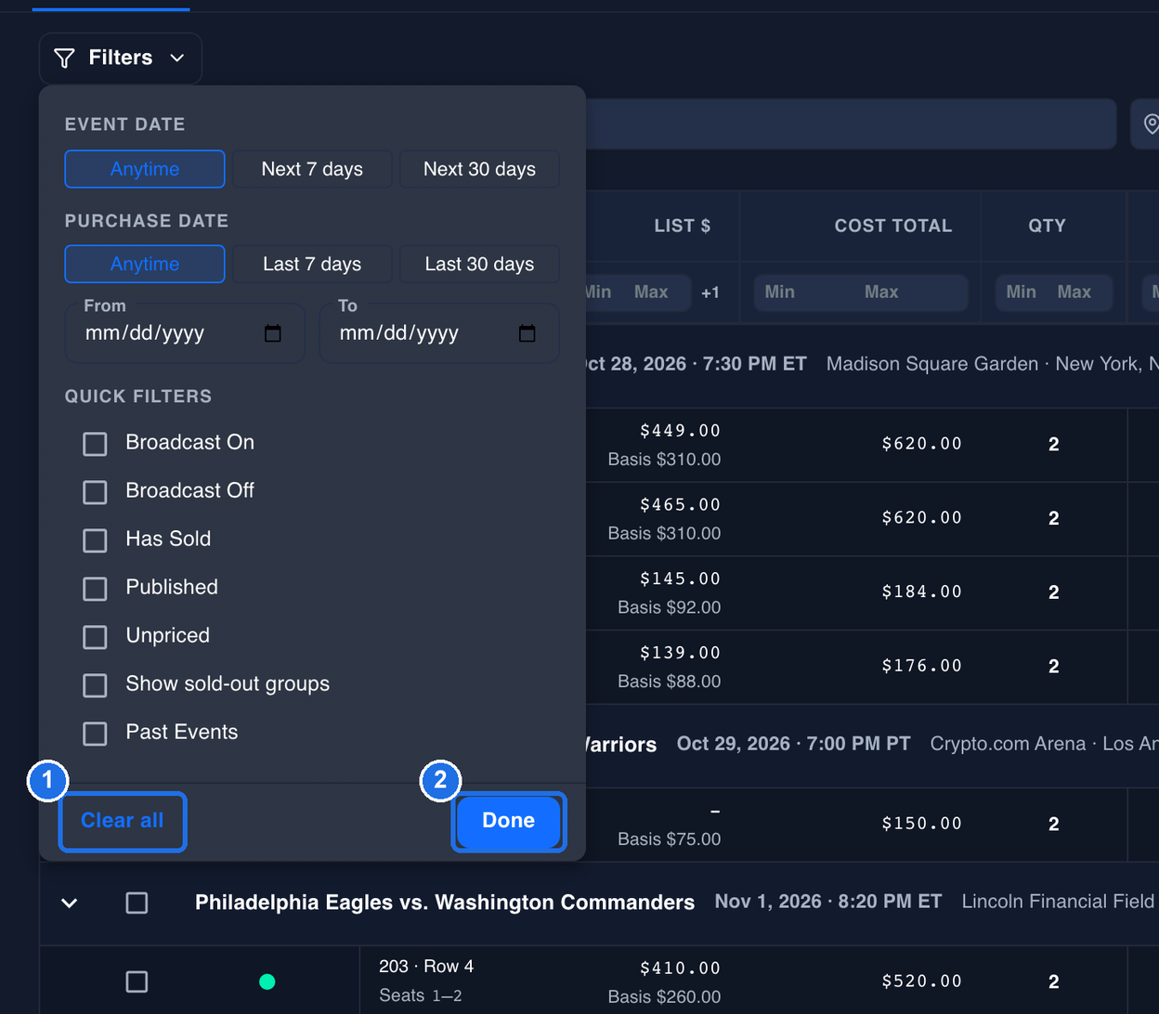
Task: Click the +1 badge in the List $ filter
Action: (710, 293)
